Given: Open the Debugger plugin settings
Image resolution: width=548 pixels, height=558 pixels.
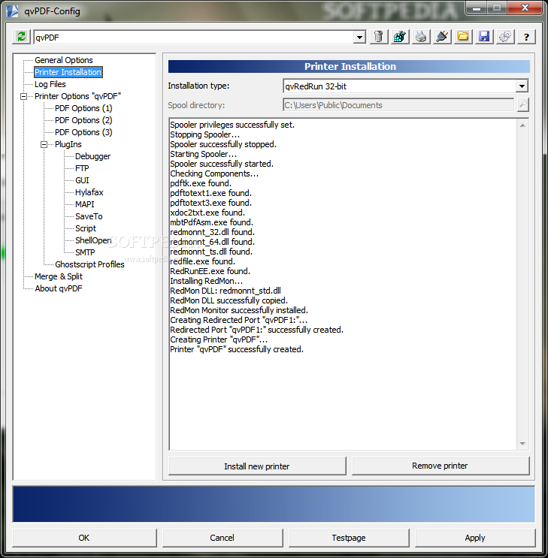Looking at the screenshot, I should 92,156.
